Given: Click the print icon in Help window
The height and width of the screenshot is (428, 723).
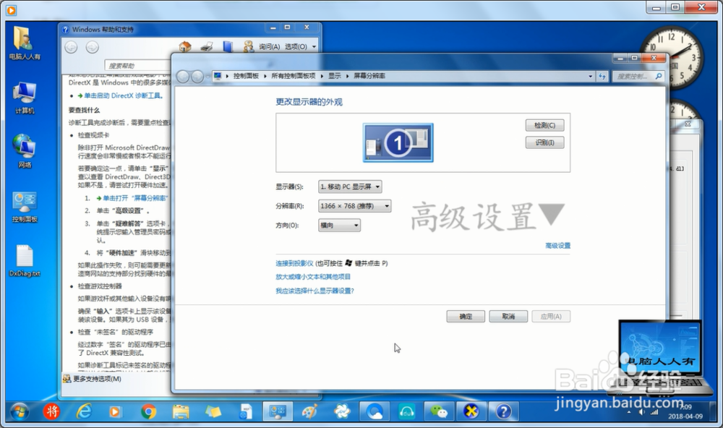Looking at the screenshot, I should [207, 46].
